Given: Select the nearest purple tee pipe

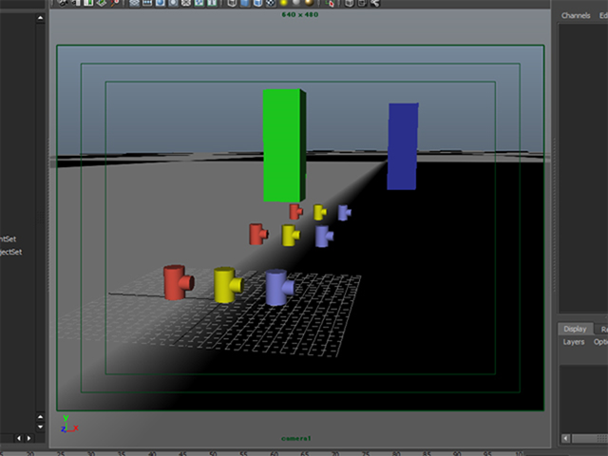Looking at the screenshot, I should coord(279,287).
